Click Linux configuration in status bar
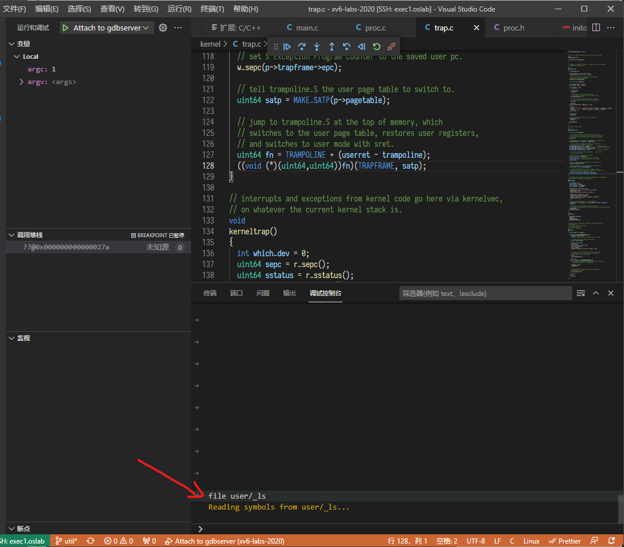Screen dimensions: 624x547 point(531,541)
